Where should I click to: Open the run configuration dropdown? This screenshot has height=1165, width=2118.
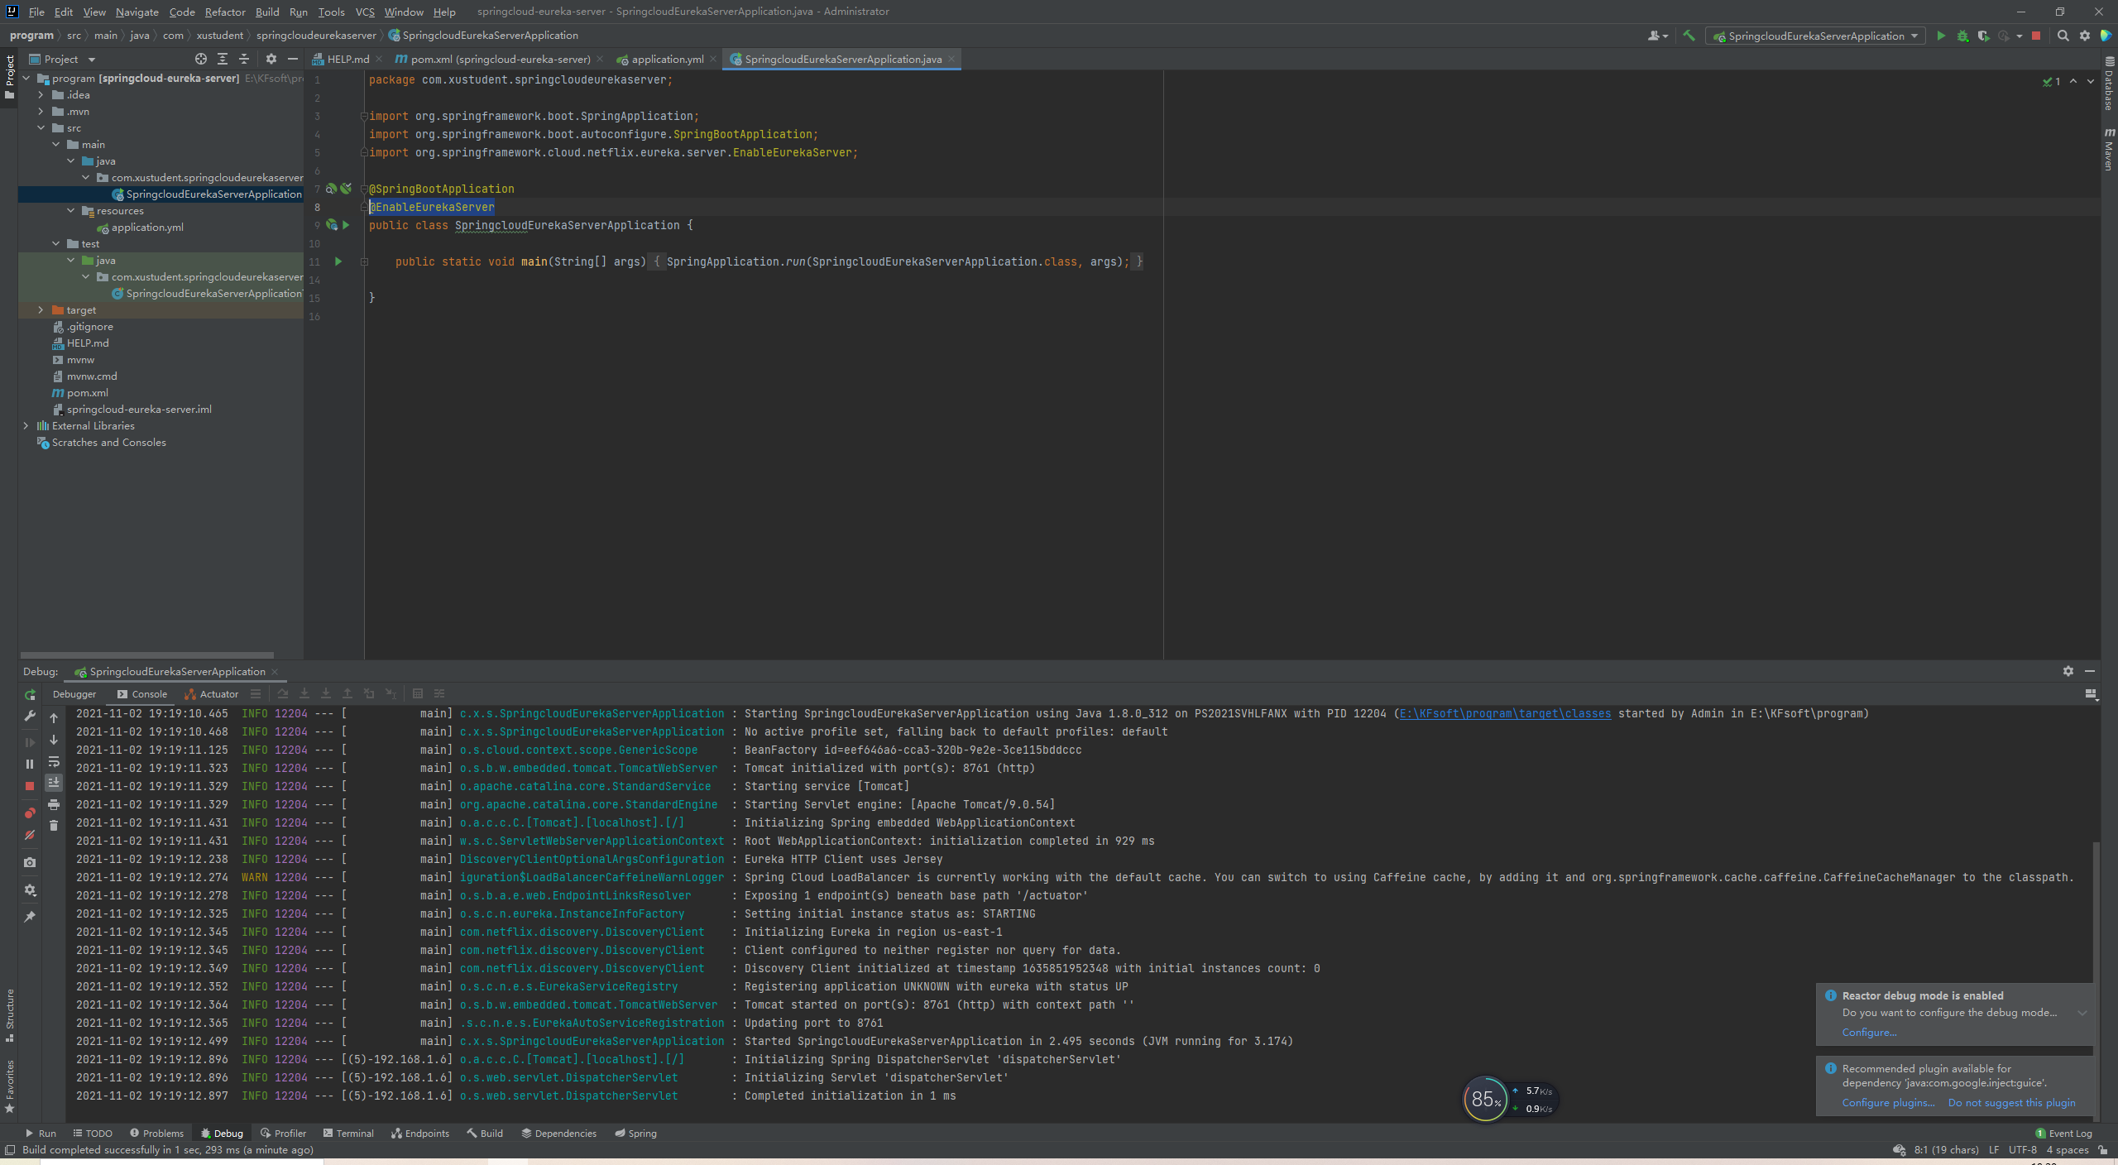pyautogui.click(x=1814, y=36)
